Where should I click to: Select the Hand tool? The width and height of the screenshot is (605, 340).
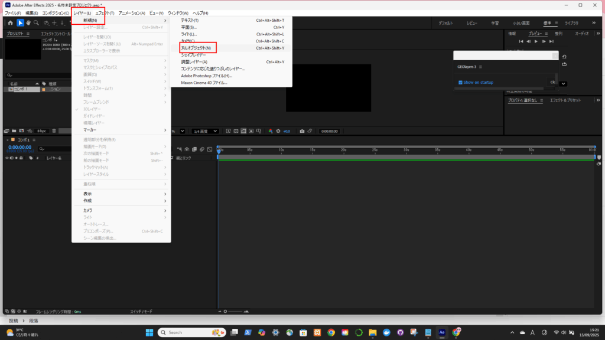click(x=28, y=22)
